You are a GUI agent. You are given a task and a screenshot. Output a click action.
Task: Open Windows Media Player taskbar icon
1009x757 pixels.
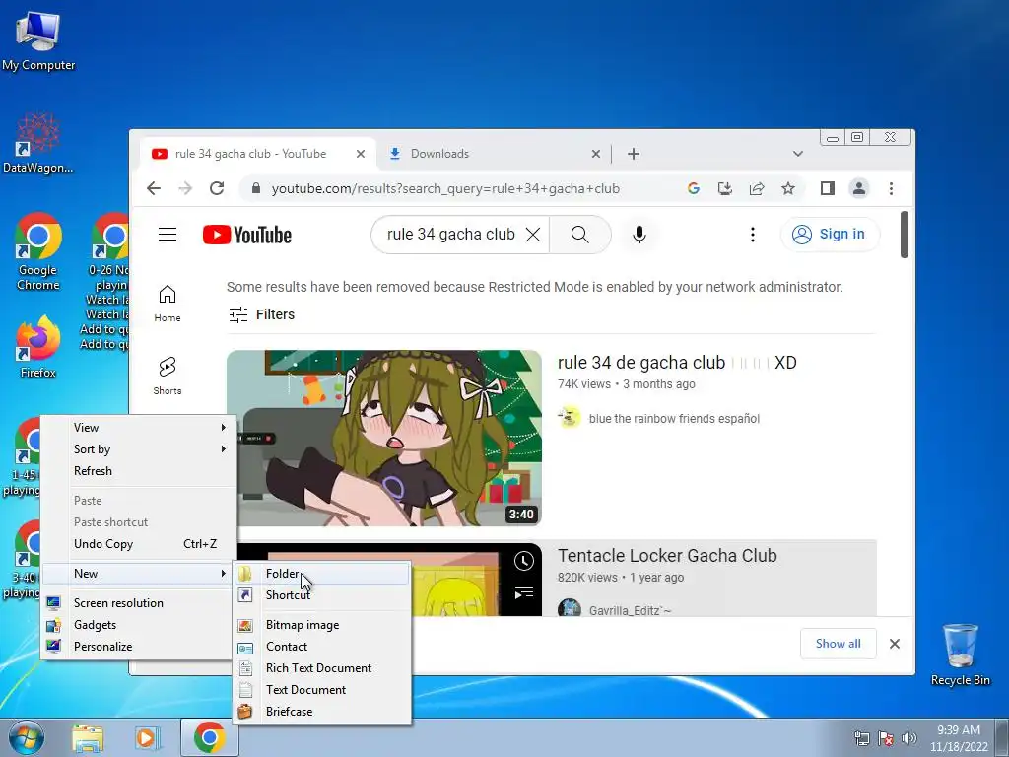click(x=148, y=738)
